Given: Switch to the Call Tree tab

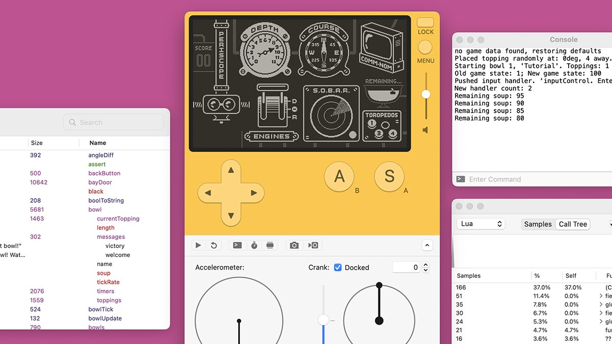Looking at the screenshot, I should [x=573, y=224].
